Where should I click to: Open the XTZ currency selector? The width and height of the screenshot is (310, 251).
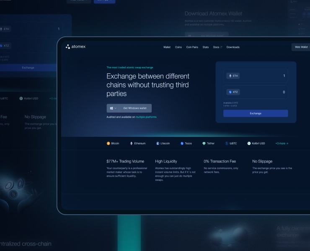233,92
